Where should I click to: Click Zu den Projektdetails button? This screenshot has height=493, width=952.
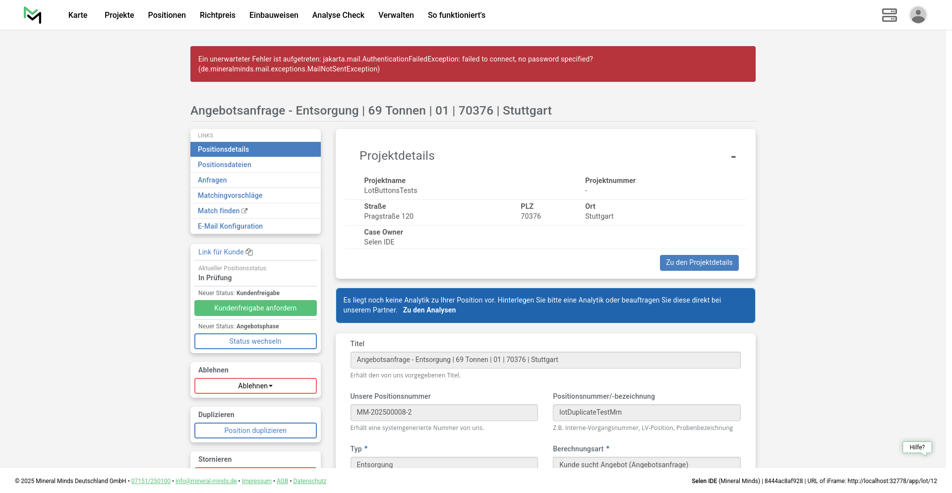699,262
